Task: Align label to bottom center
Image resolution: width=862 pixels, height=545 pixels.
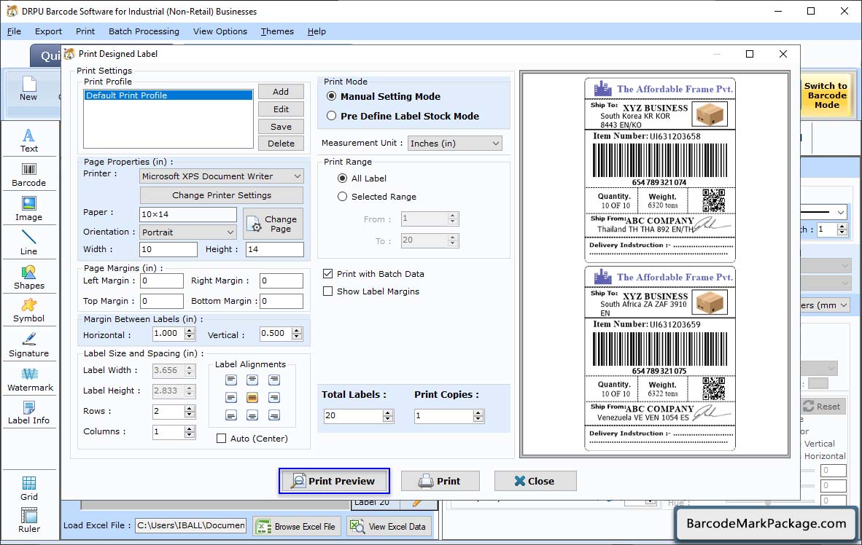Action: pos(252,415)
